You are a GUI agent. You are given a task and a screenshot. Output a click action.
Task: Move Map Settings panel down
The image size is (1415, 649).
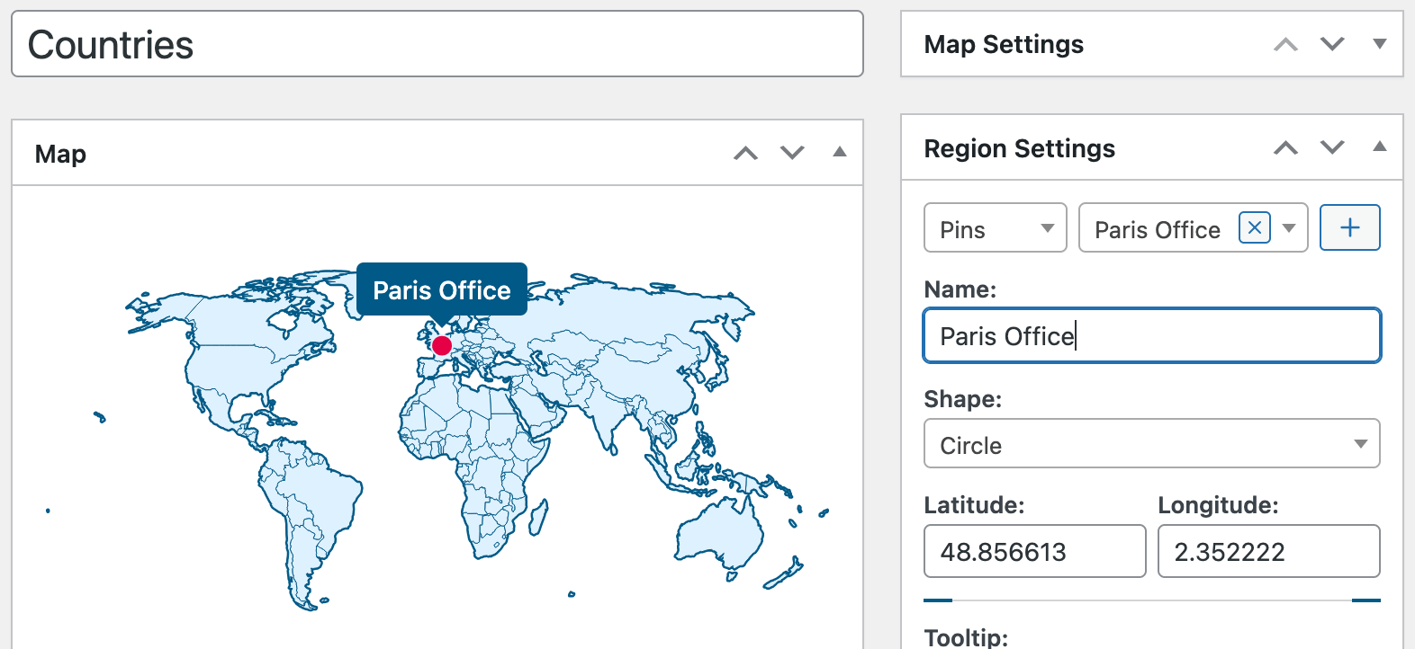1332,44
